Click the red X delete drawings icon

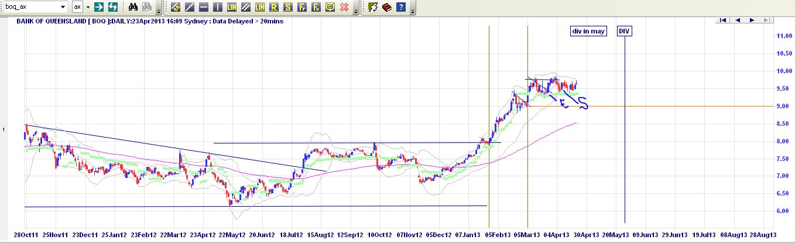(x=344, y=8)
